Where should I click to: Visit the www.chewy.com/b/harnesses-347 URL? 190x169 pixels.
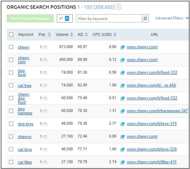click(x=157, y=111)
